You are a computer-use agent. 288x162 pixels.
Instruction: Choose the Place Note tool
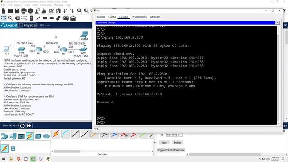tap(31, 18)
